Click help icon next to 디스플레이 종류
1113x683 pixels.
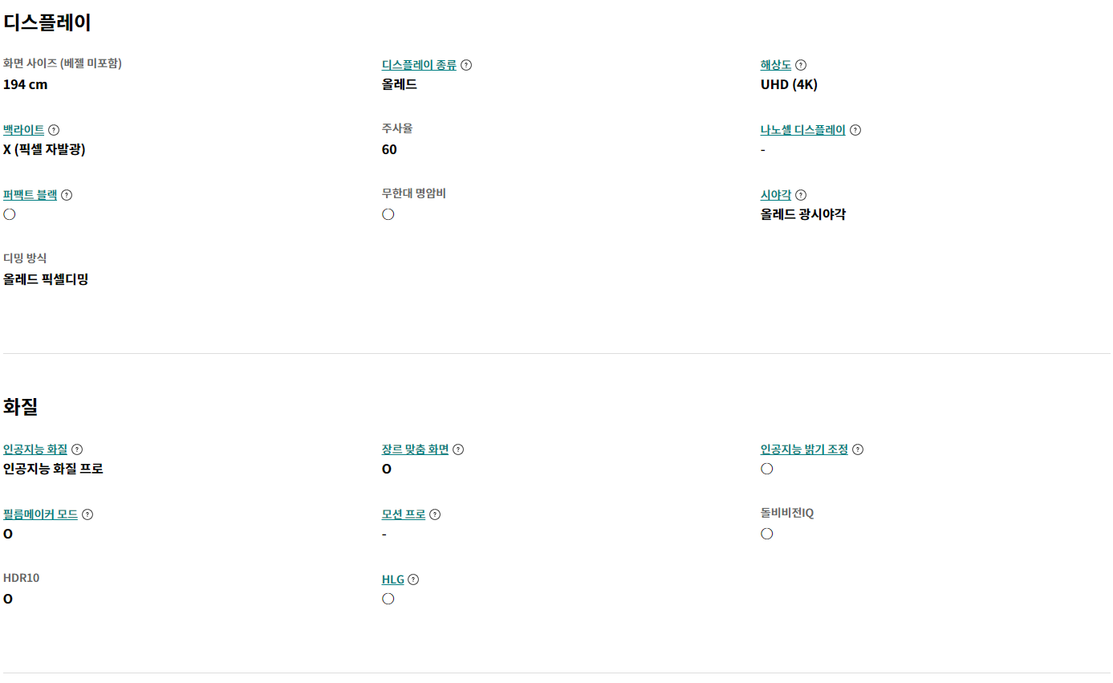click(466, 65)
